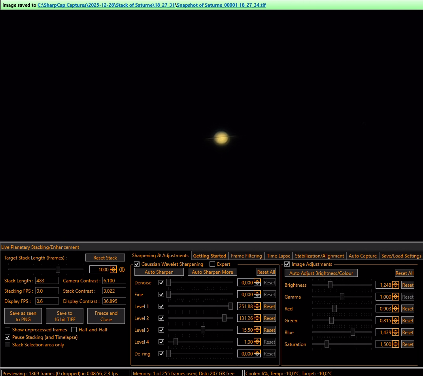Viewport: 423px width, 376px height.
Task: Click the Level 1 sharpening slider handle
Action: pos(230,306)
